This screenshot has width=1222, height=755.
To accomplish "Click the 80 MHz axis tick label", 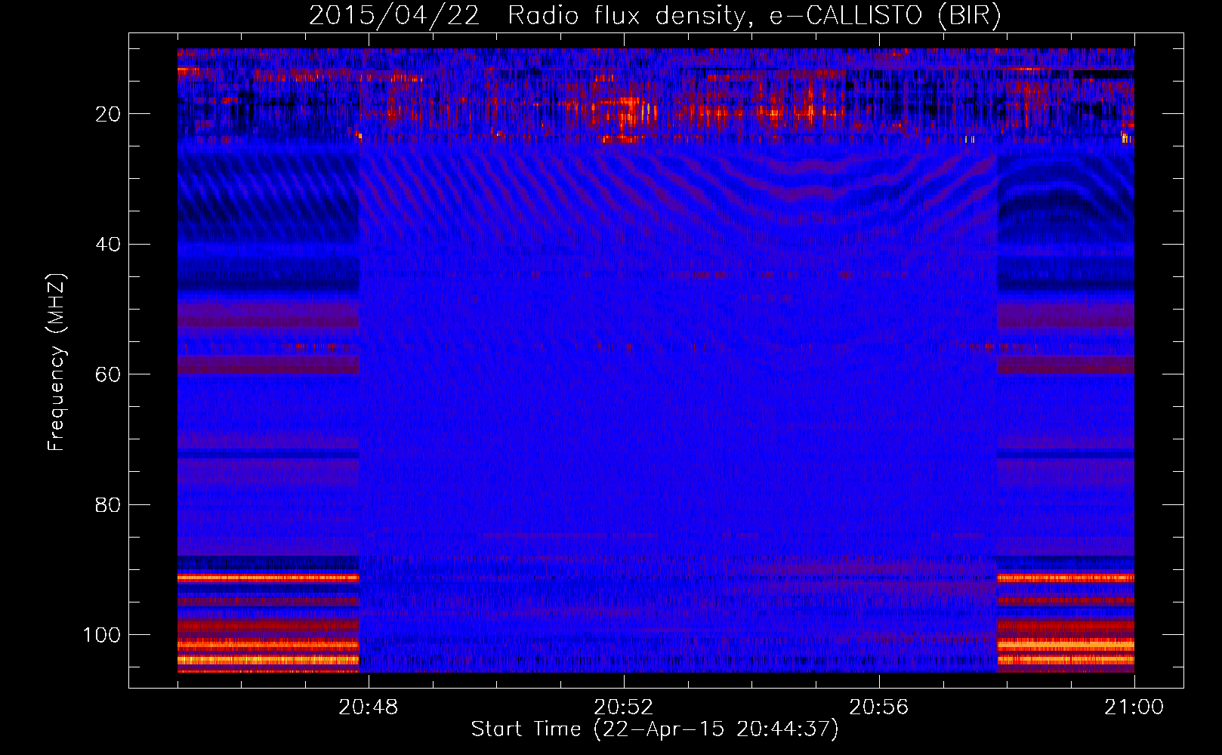I will [x=108, y=504].
